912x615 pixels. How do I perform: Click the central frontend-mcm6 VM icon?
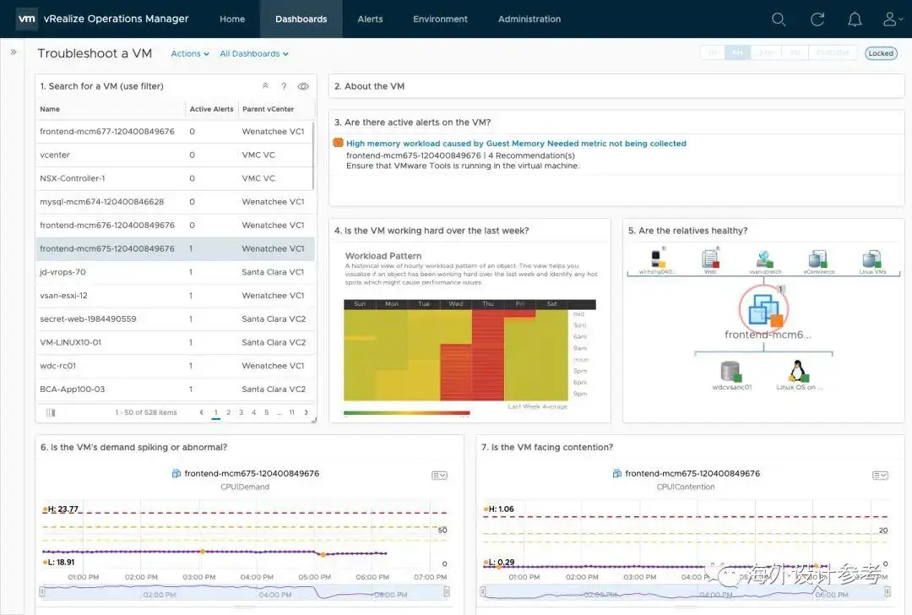tap(764, 308)
